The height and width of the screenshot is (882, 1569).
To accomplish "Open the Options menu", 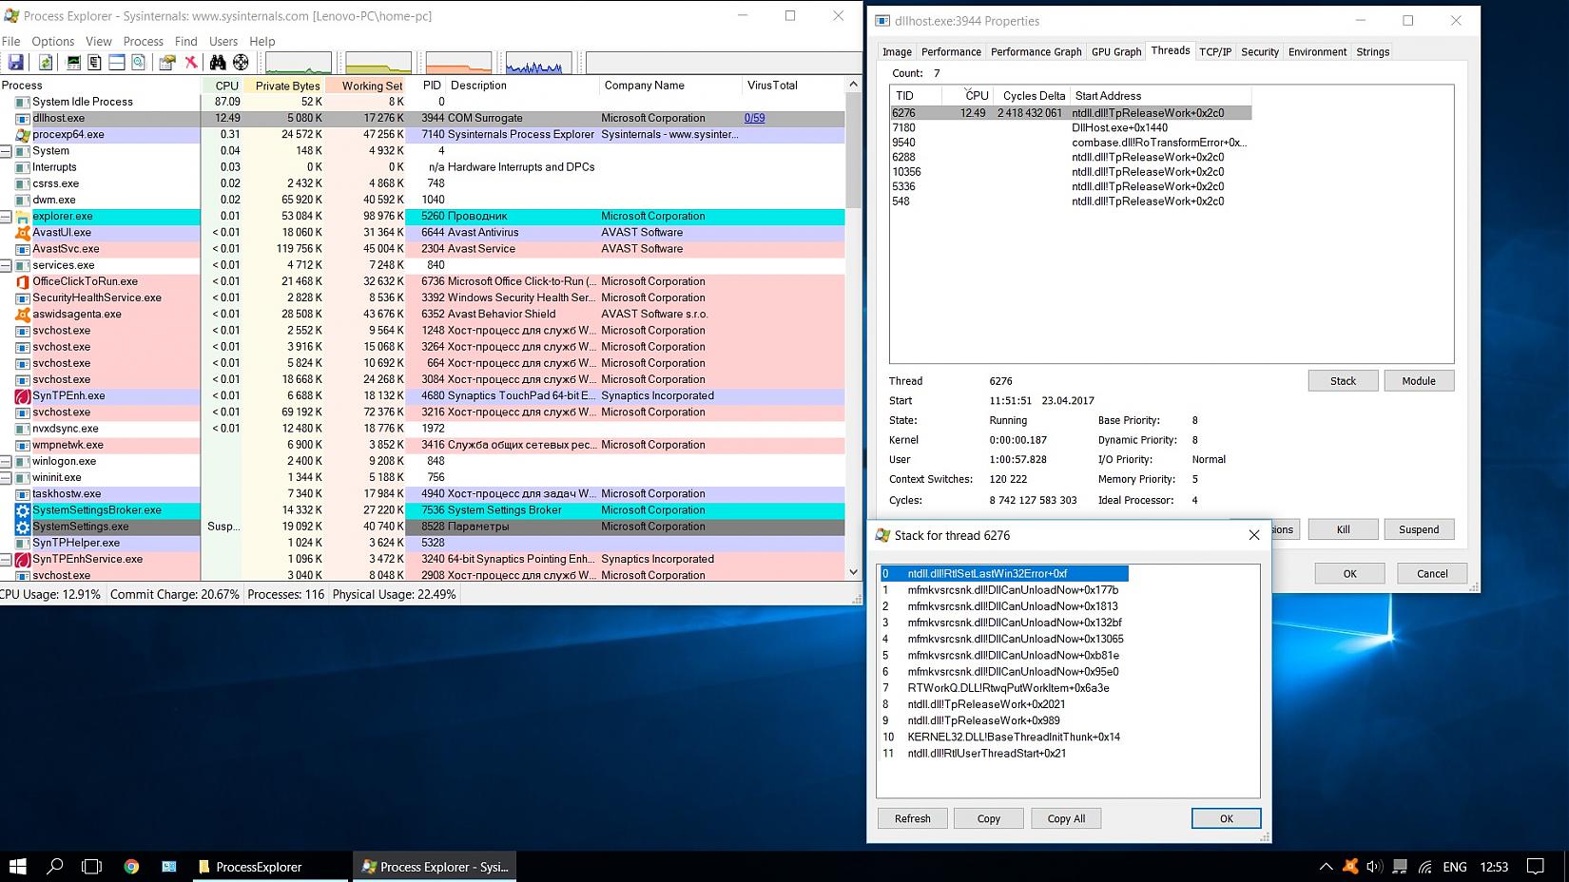I will coord(52,42).
